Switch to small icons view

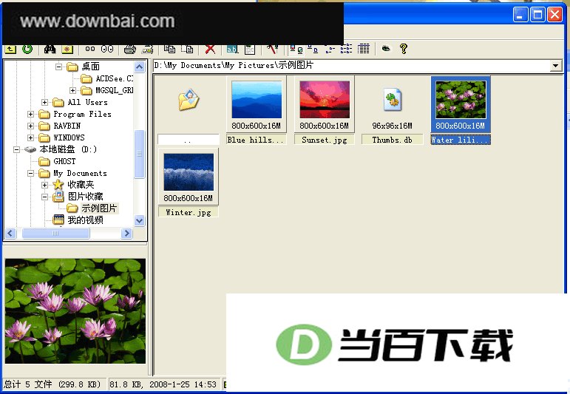(x=330, y=49)
